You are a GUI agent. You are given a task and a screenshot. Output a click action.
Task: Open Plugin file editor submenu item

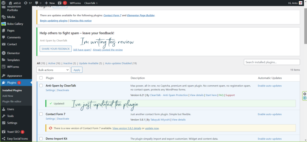click(x=12, y=101)
